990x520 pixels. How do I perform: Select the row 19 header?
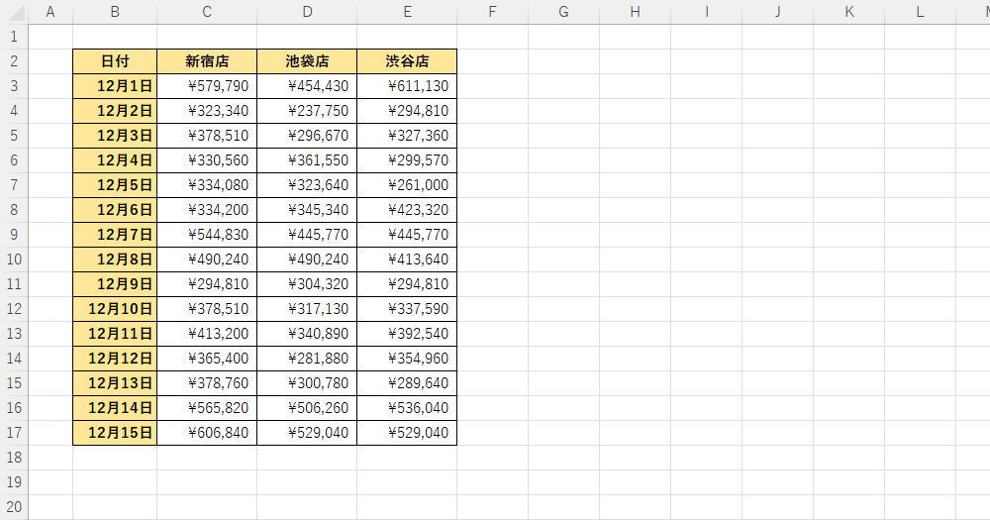click(14, 482)
